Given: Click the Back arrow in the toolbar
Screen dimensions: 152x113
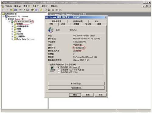Looking at the screenshot, I should tap(3, 10).
